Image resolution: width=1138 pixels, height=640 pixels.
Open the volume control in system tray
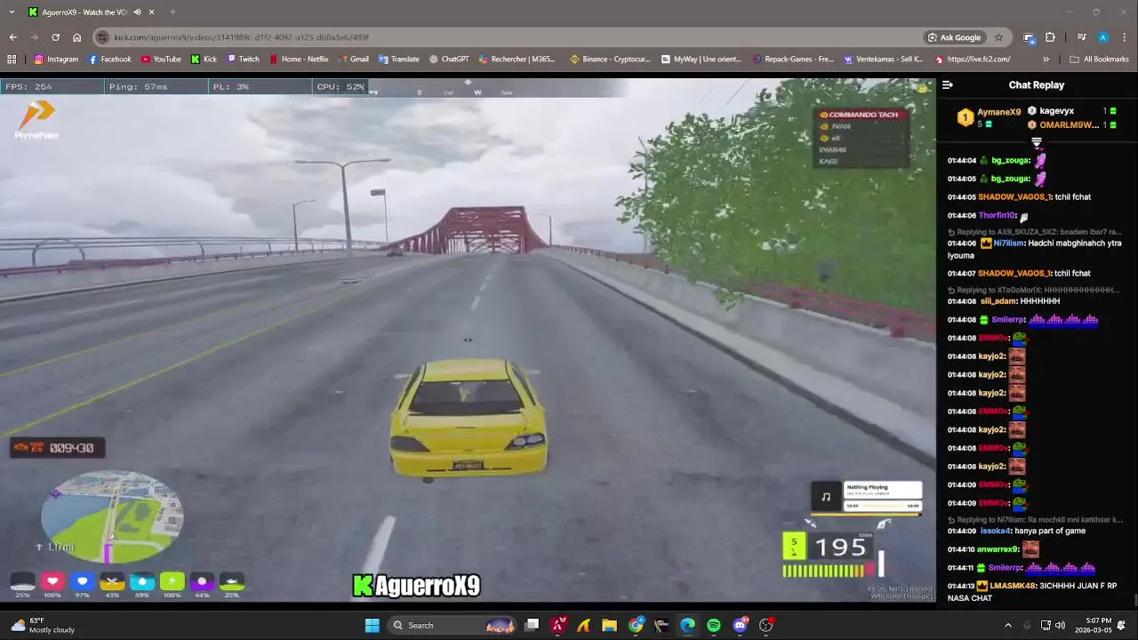point(1060,625)
